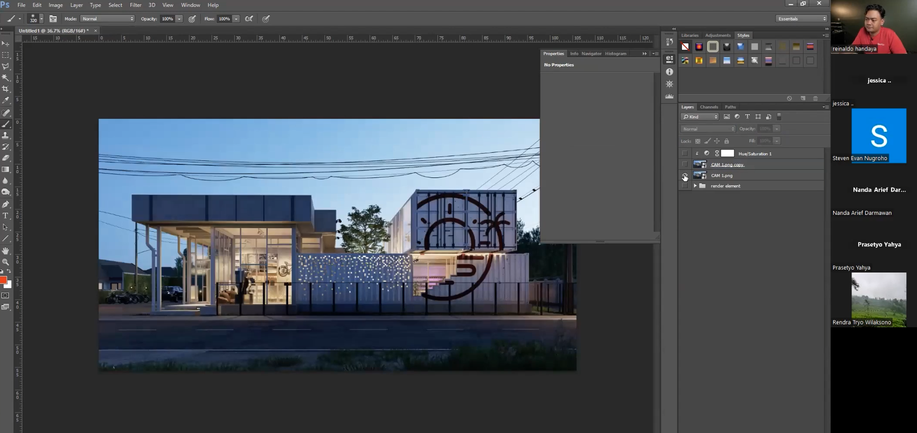
Task: Select the Line shape tool
Action: (6, 239)
